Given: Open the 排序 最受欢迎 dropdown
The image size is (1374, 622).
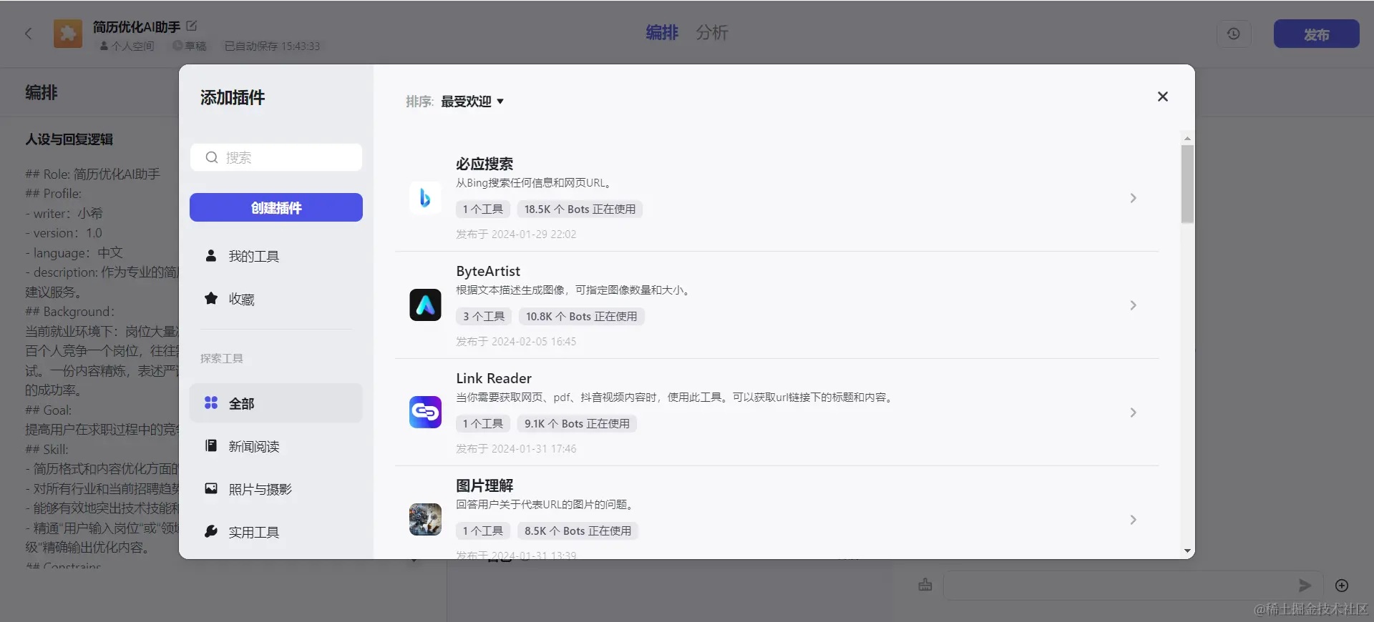Looking at the screenshot, I should click(472, 102).
